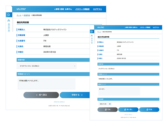Log out via ログアウト in the front window
Viewport: 168px width, 126px height.
point(156,27)
